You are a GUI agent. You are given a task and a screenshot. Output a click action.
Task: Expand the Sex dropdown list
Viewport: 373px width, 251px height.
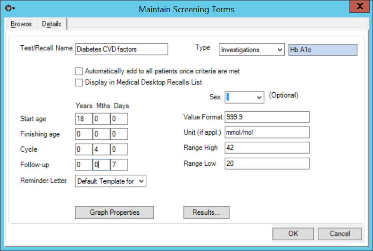[x=244, y=97]
